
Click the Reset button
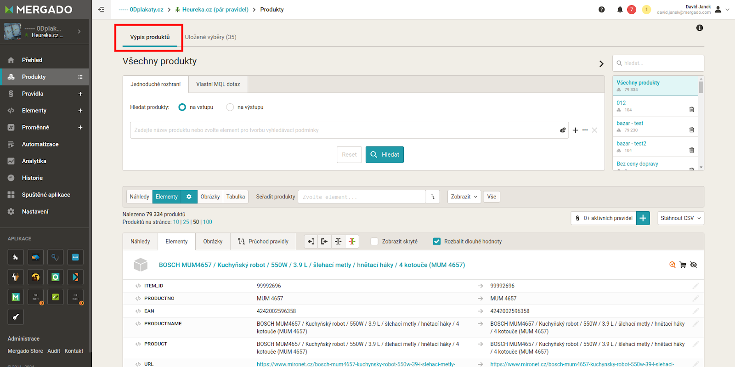coord(349,155)
